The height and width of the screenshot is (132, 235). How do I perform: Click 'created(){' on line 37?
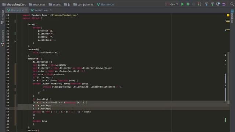click(34, 49)
